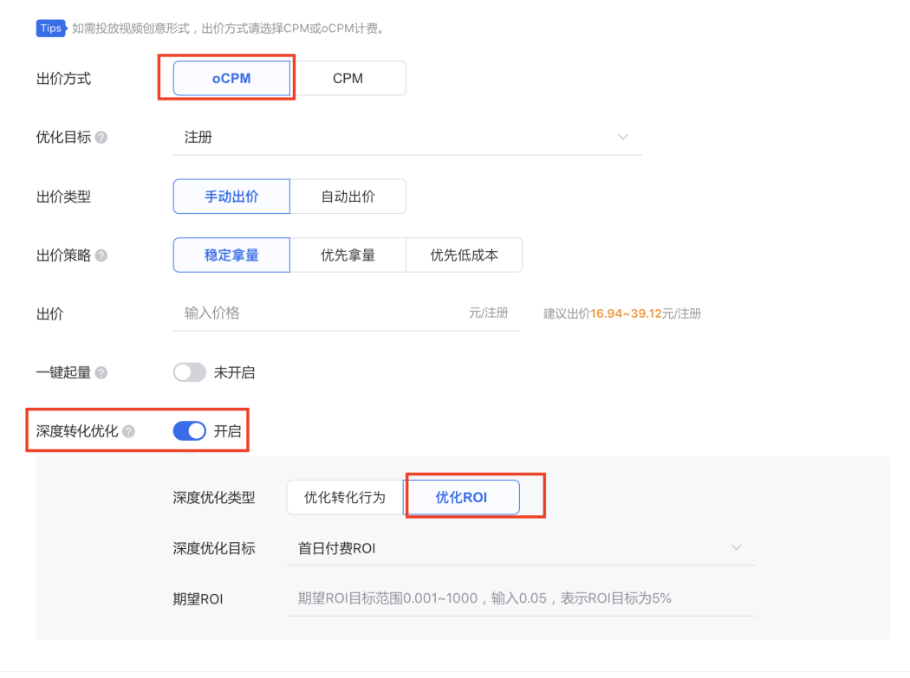The height and width of the screenshot is (678, 910).
Task: Click the help icon next to 优化目标
Action: pyautogui.click(x=101, y=138)
